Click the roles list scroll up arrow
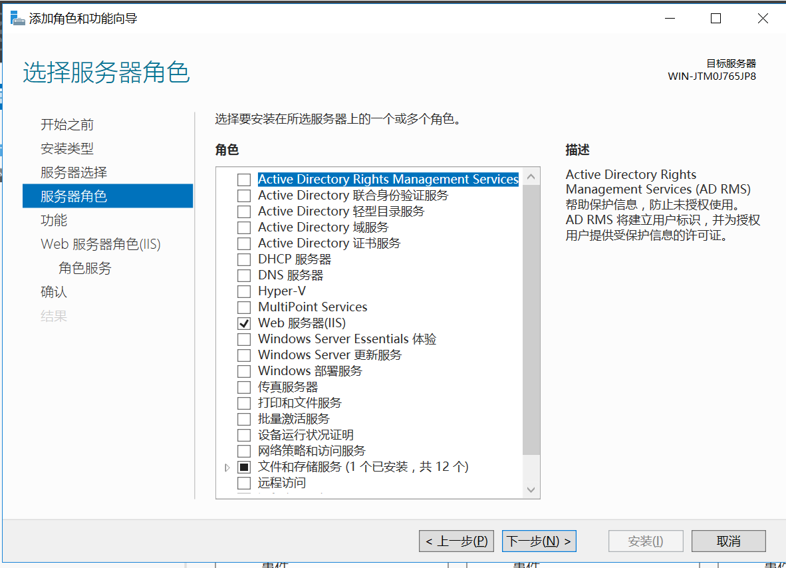This screenshot has height=568, width=786. [x=531, y=176]
